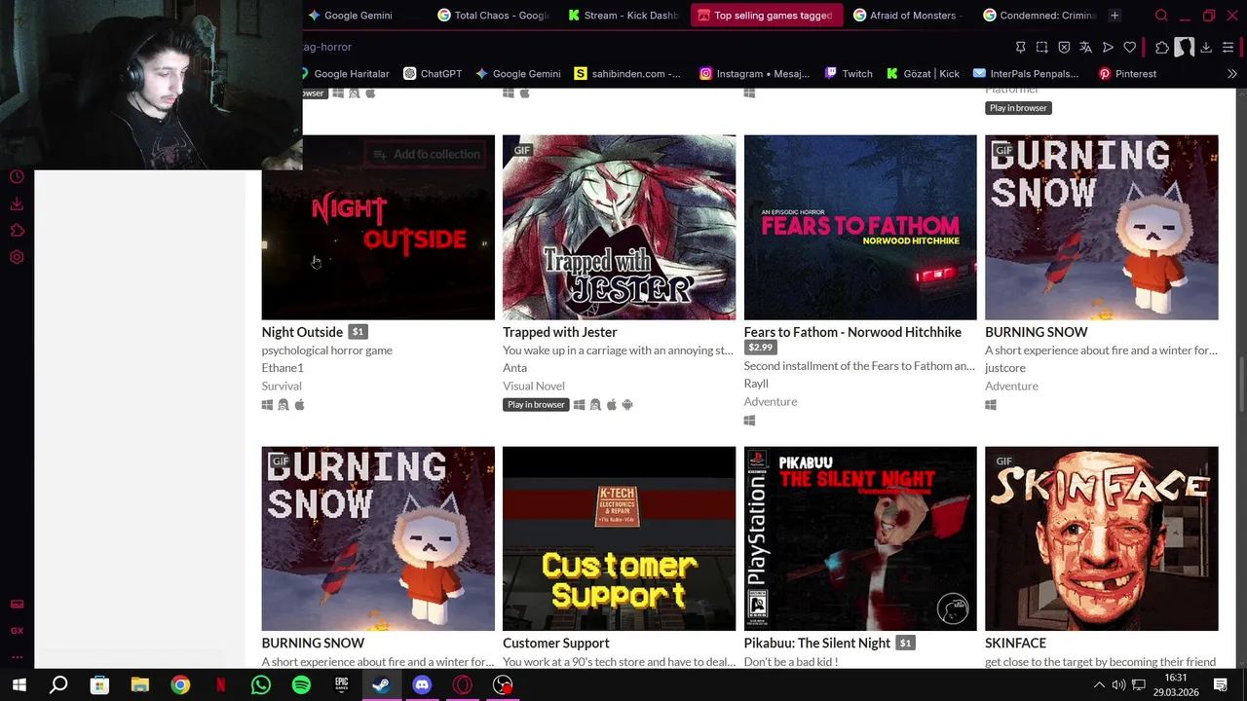This screenshot has width=1247, height=701.
Task: Click the heart bookmark icon
Action: 1130,47
